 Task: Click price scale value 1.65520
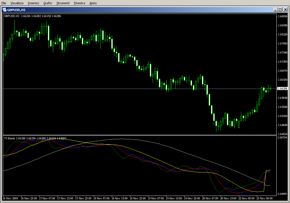(283, 107)
